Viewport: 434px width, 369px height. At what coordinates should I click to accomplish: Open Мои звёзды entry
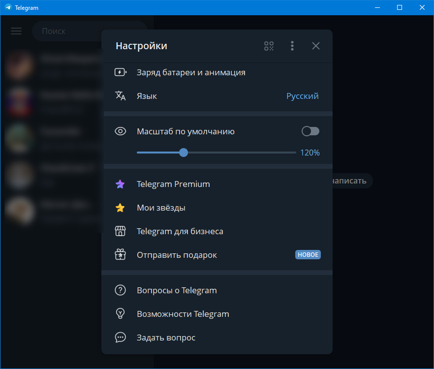217,208
